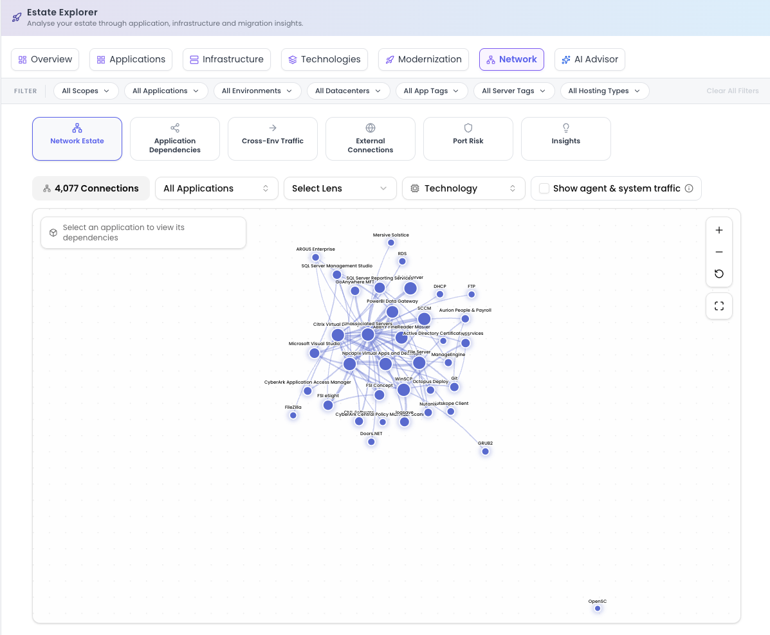Image resolution: width=770 pixels, height=635 pixels.
Task: Open the Technology grouping selector
Action: [x=463, y=188]
